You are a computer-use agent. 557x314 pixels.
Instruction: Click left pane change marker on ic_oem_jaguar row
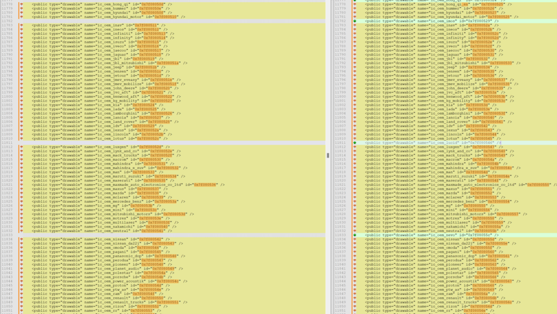click(22, 55)
